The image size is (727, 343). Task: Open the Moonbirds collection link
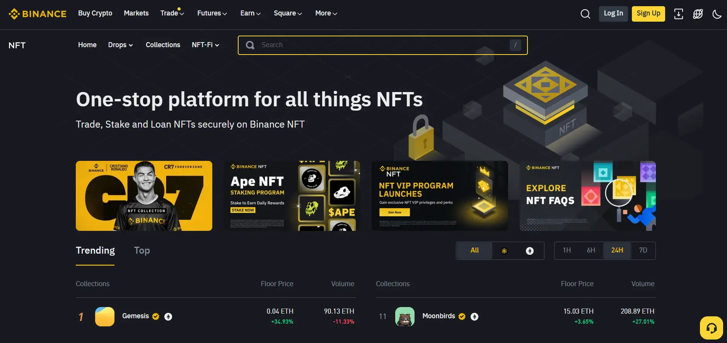click(439, 316)
